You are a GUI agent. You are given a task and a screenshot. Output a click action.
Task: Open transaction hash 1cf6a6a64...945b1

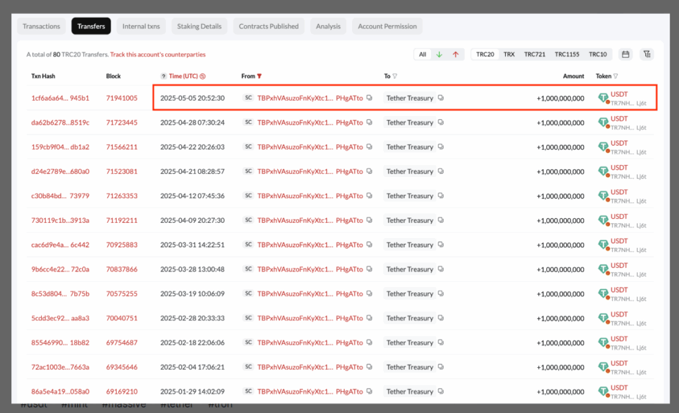[x=60, y=98]
